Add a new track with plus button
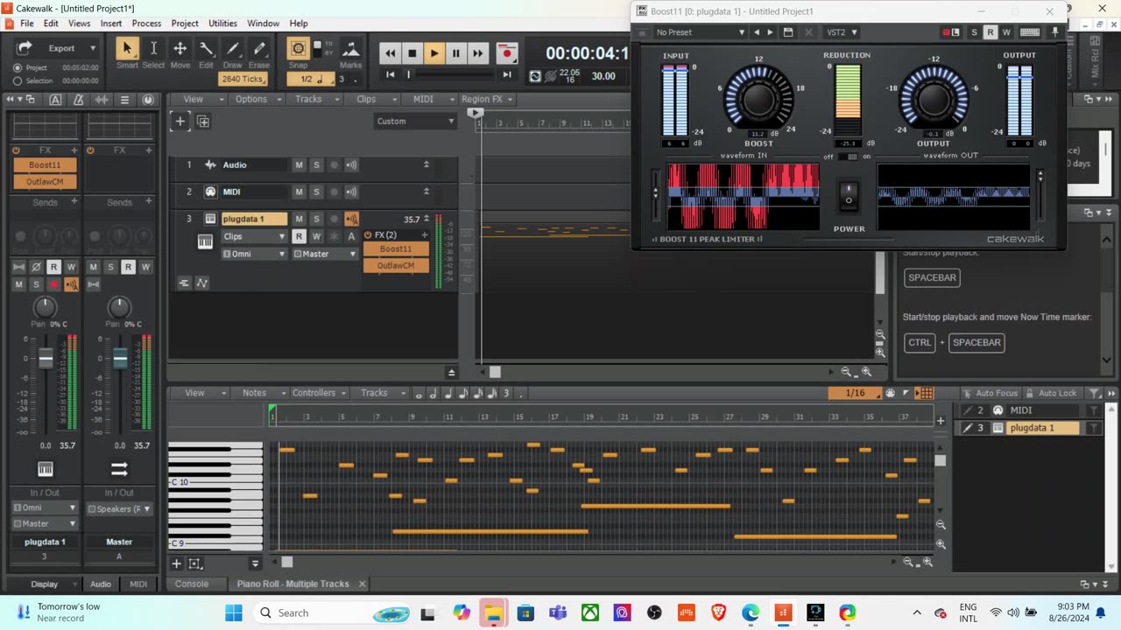Screen dimensions: 1121x630 pos(180,121)
